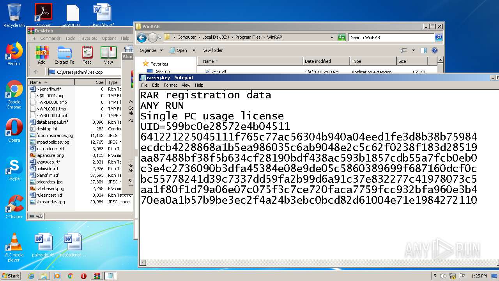Open the Skype desktop shortcut

pos(14,169)
